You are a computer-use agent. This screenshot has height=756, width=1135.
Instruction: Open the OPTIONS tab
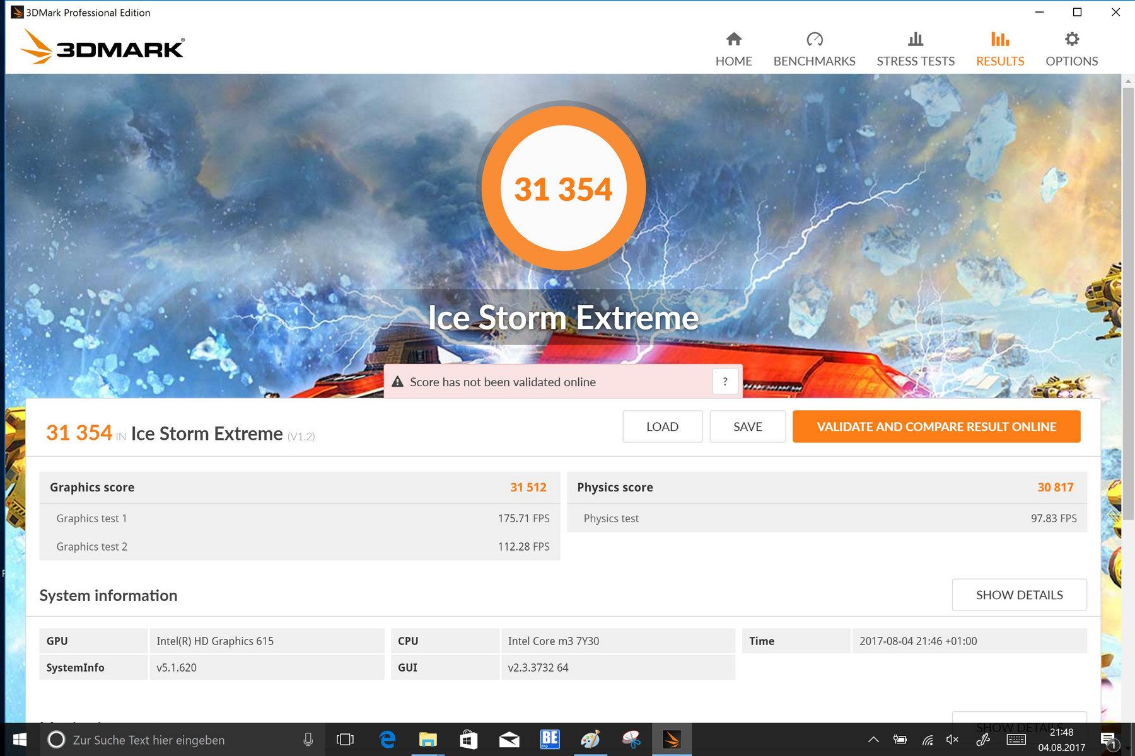pos(1071,49)
